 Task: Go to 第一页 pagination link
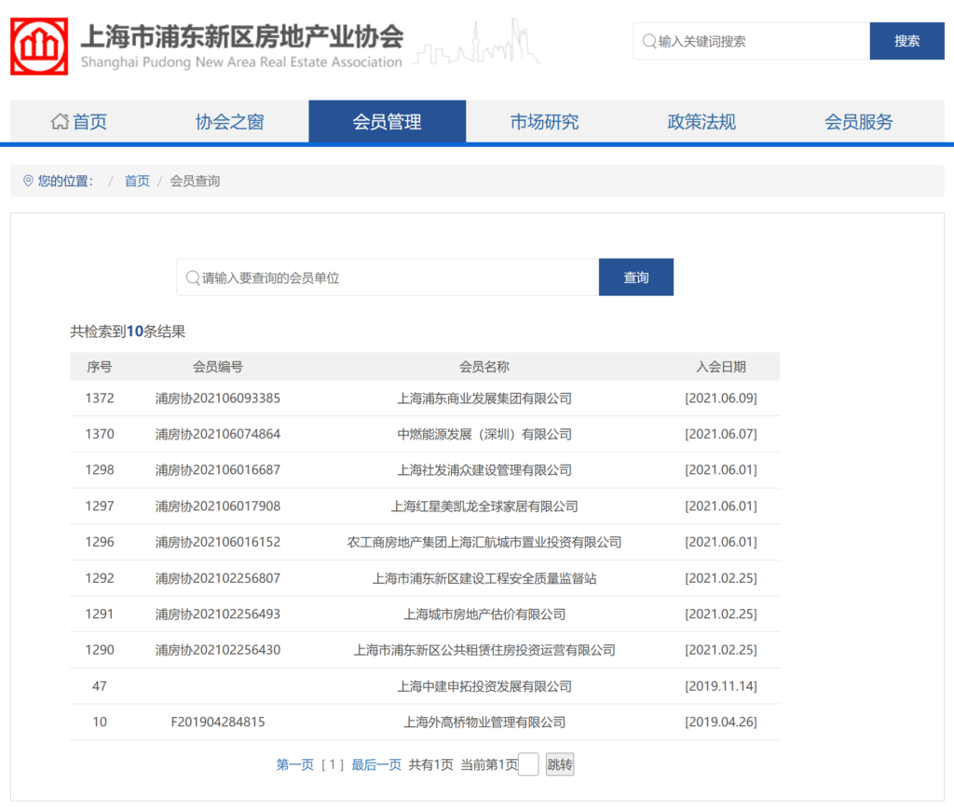295,764
